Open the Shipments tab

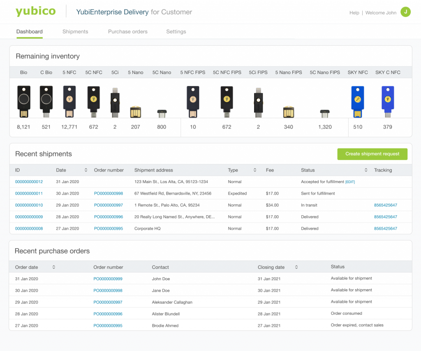click(75, 31)
